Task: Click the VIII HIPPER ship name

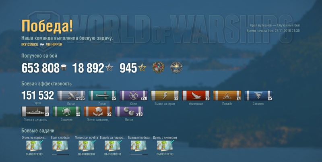Action: coord(54,44)
